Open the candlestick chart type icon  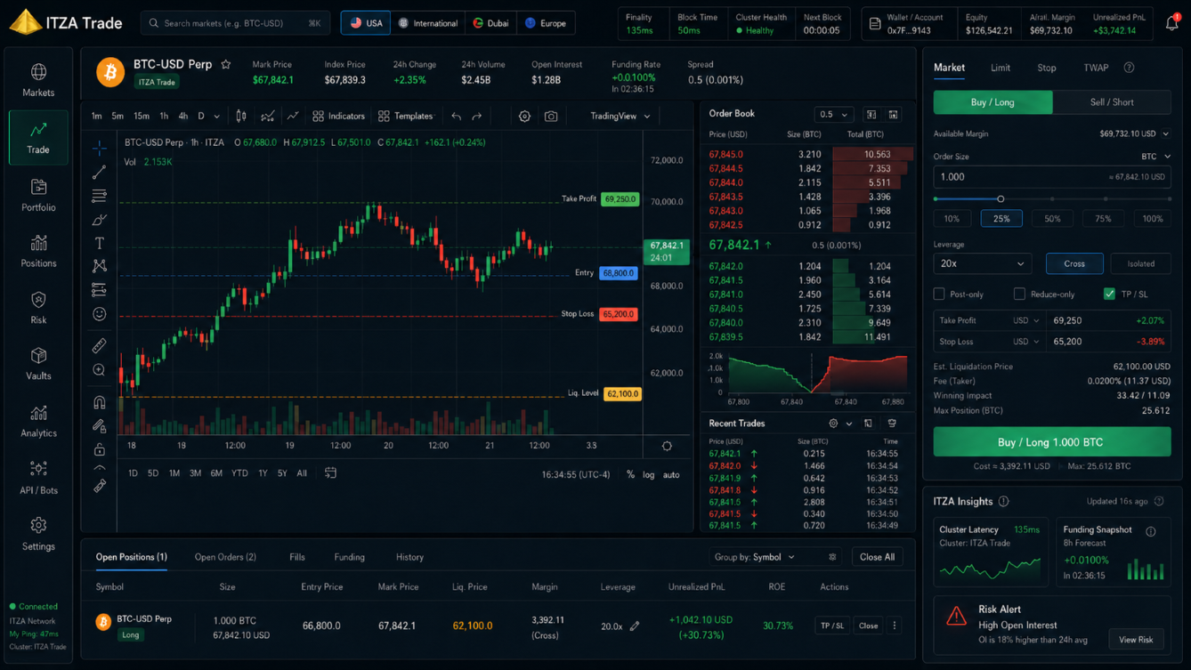pos(241,117)
